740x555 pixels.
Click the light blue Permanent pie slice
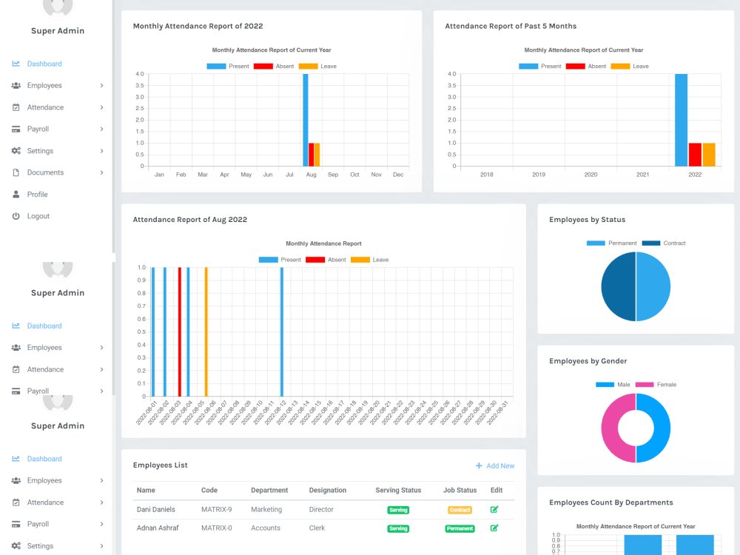point(653,287)
